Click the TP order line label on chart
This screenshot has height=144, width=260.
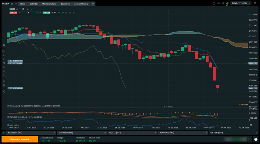tap(15, 88)
